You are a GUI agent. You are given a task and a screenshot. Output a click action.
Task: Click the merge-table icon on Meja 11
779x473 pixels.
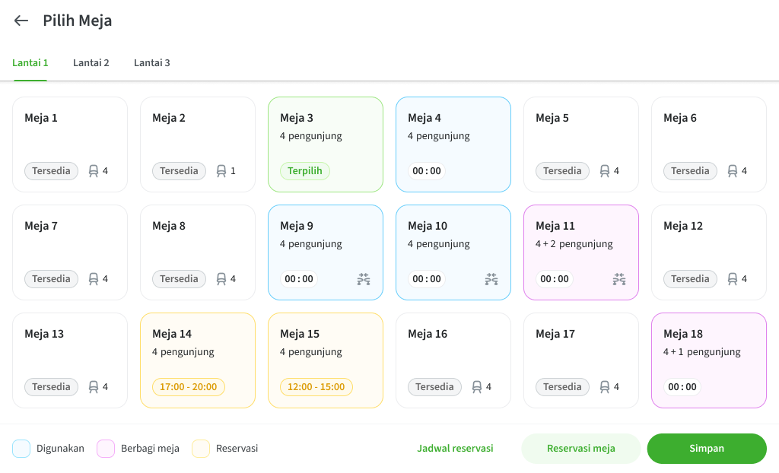619,279
